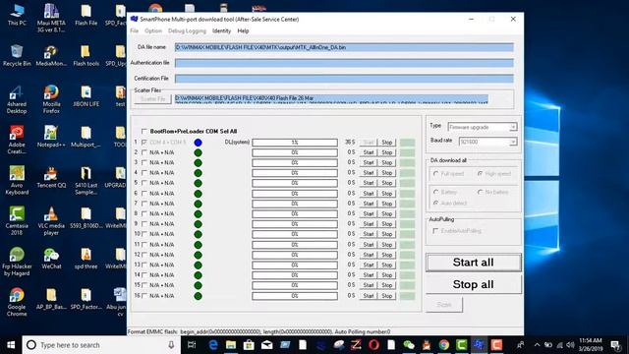Open Microsoft Edge from the taskbar
The image size is (629, 354).
213,345
